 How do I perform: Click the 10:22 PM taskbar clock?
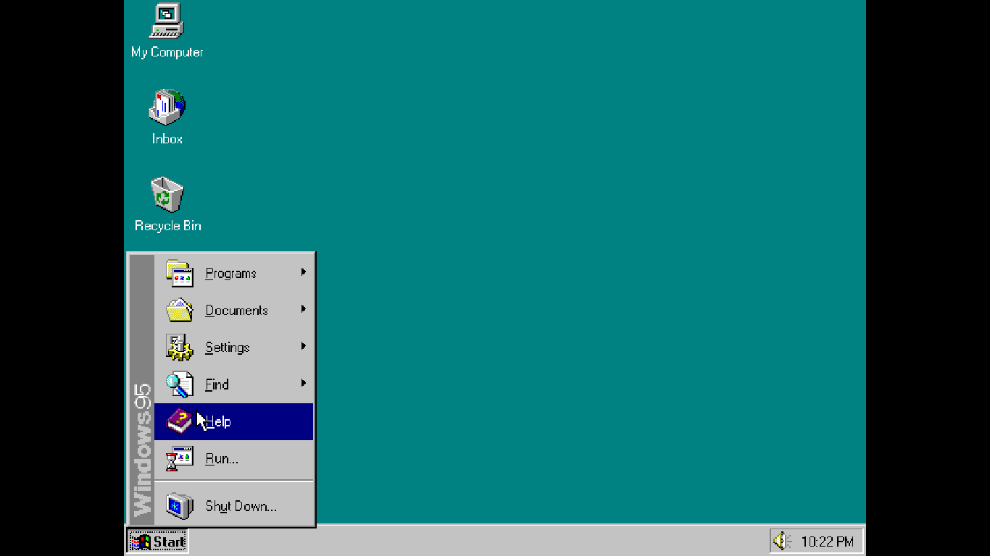pos(827,542)
